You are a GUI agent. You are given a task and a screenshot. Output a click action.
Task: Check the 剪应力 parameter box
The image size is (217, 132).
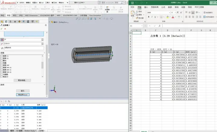coord(2,76)
